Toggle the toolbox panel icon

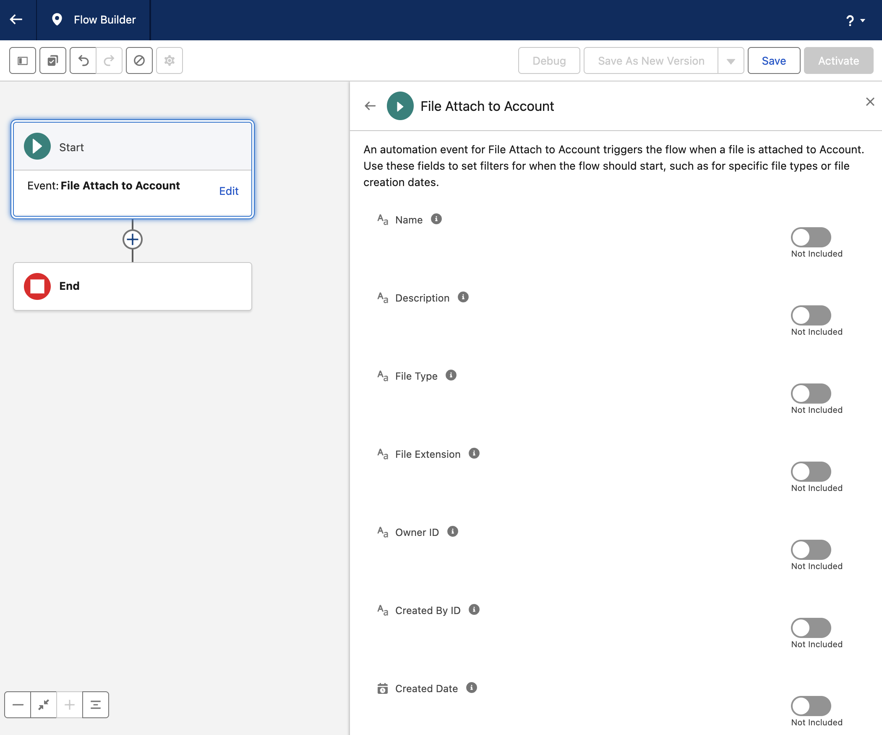[23, 60]
